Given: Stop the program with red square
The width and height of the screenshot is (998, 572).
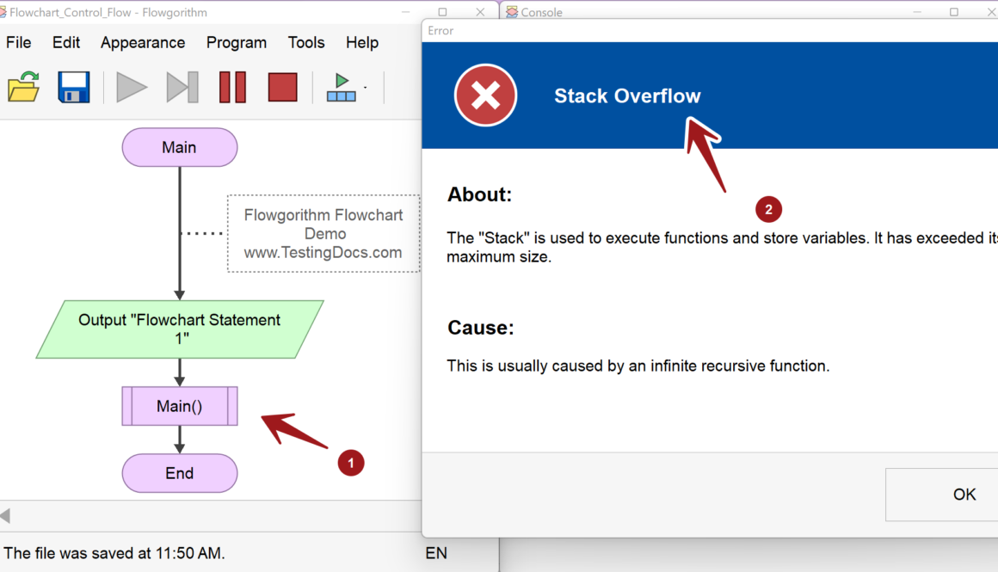Looking at the screenshot, I should pyautogui.click(x=282, y=88).
